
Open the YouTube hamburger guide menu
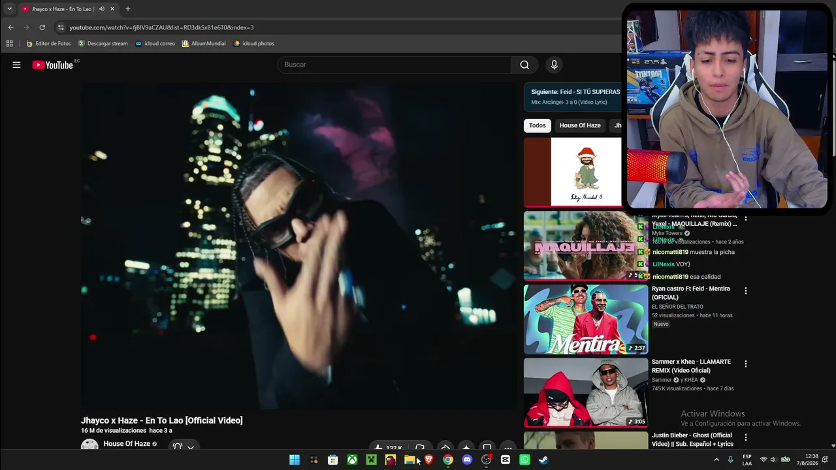16,65
